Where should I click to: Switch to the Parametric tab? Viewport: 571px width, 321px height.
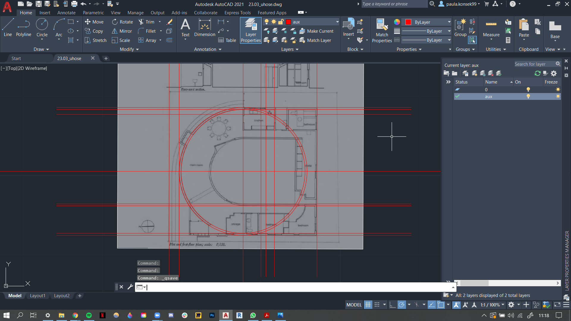(x=93, y=12)
